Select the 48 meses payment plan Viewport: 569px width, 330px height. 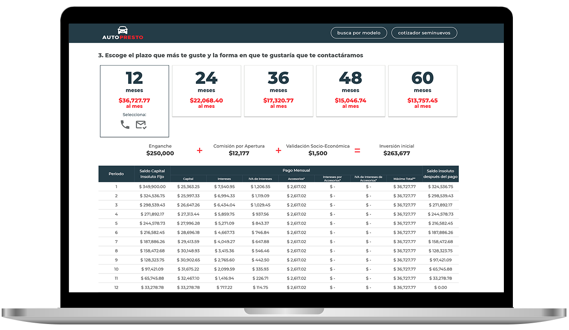(x=350, y=90)
